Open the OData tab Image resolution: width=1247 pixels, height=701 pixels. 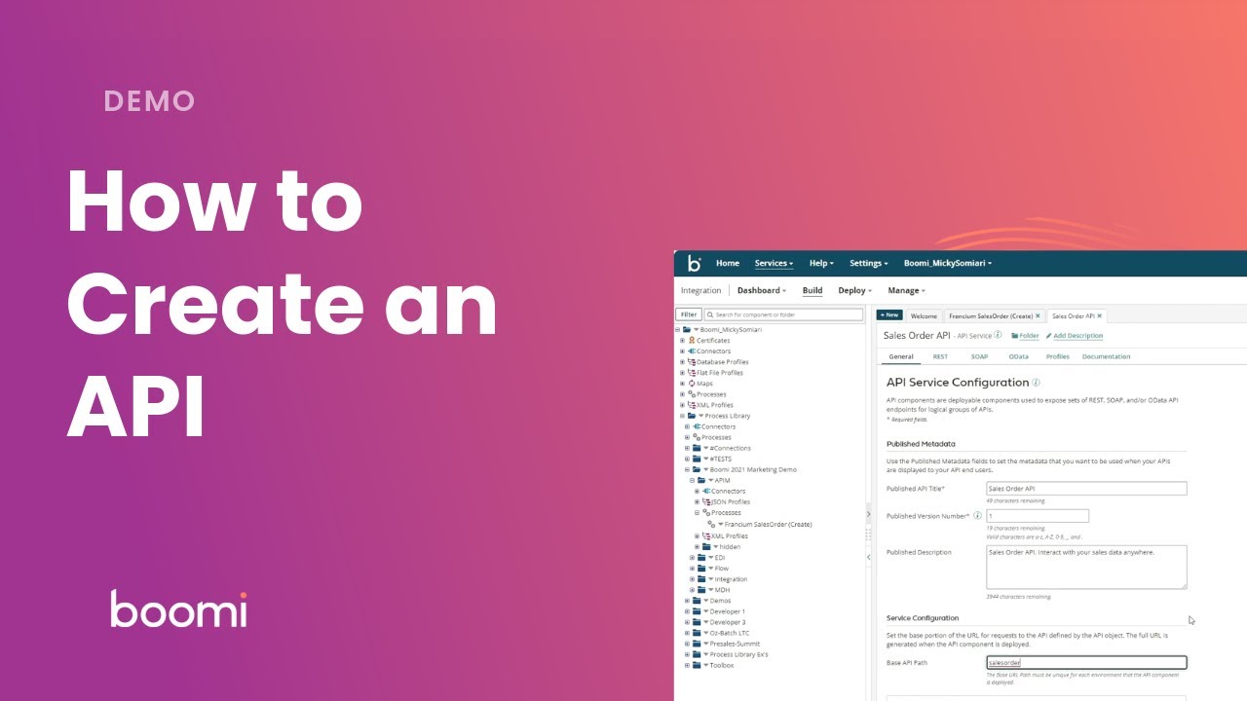[1018, 356]
